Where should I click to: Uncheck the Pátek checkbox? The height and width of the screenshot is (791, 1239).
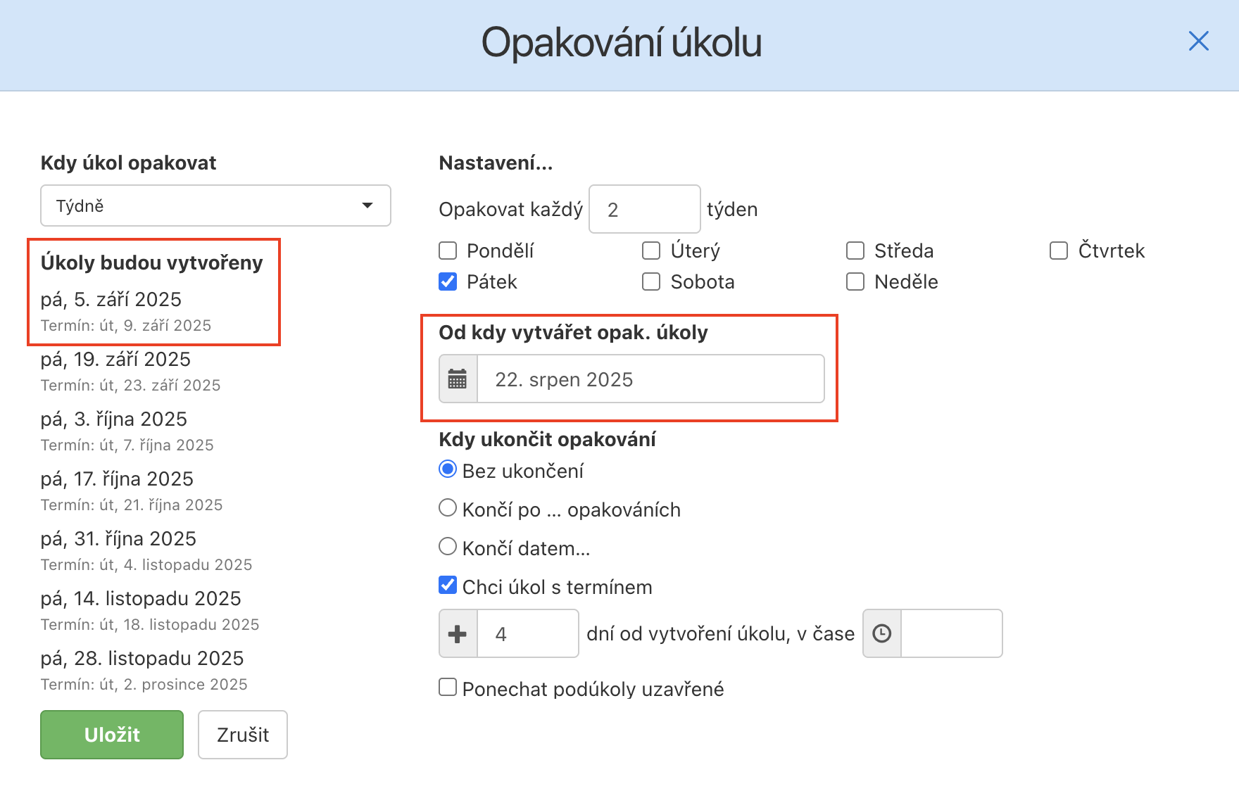click(x=448, y=281)
